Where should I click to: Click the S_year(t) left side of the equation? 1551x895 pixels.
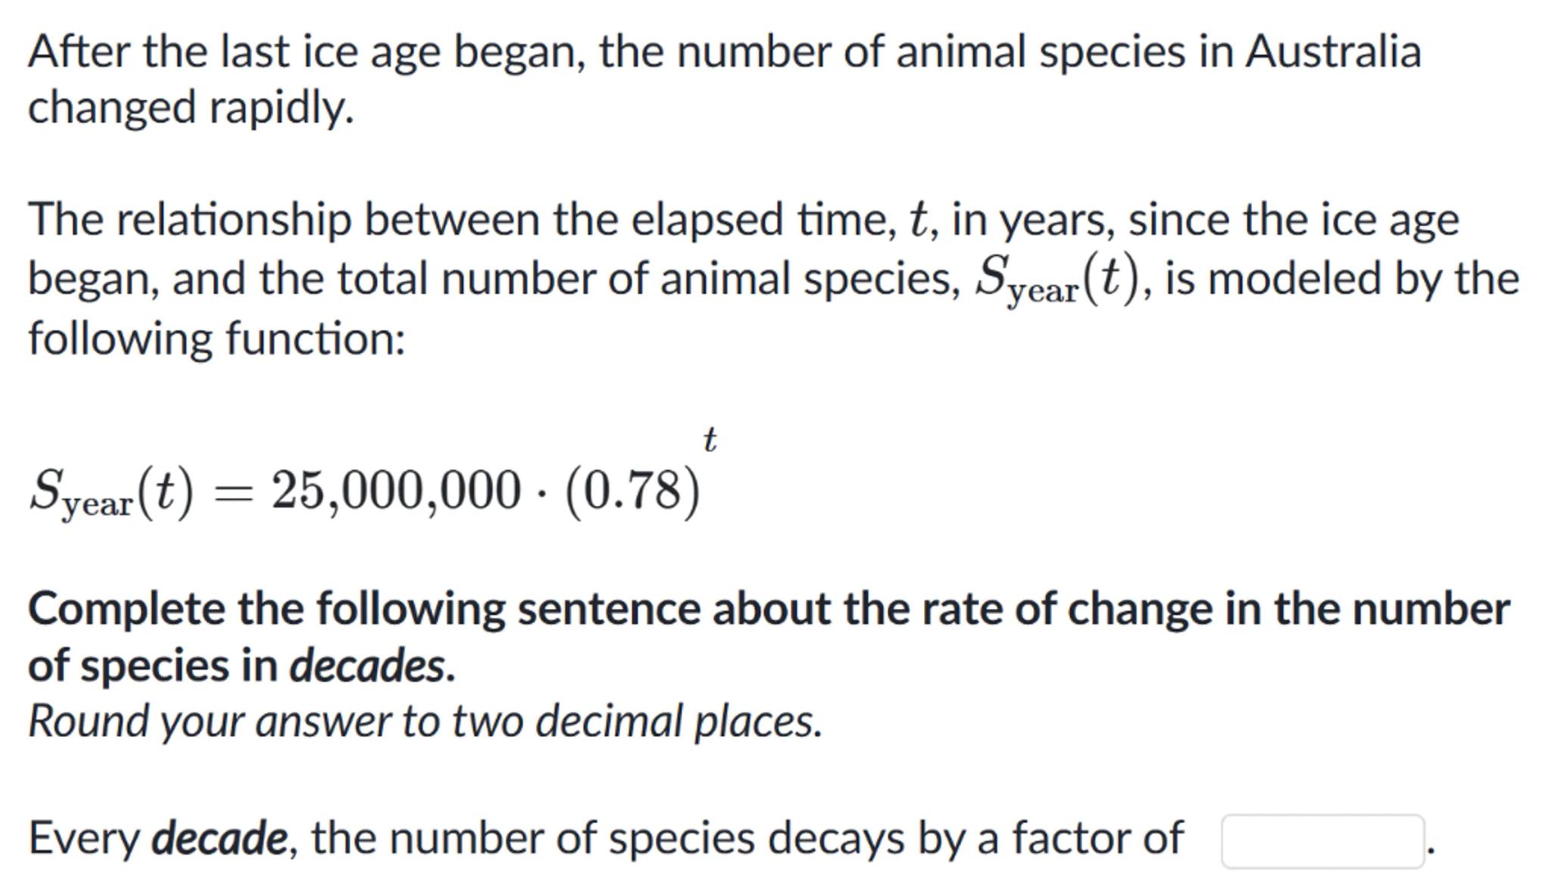pos(111,493)
